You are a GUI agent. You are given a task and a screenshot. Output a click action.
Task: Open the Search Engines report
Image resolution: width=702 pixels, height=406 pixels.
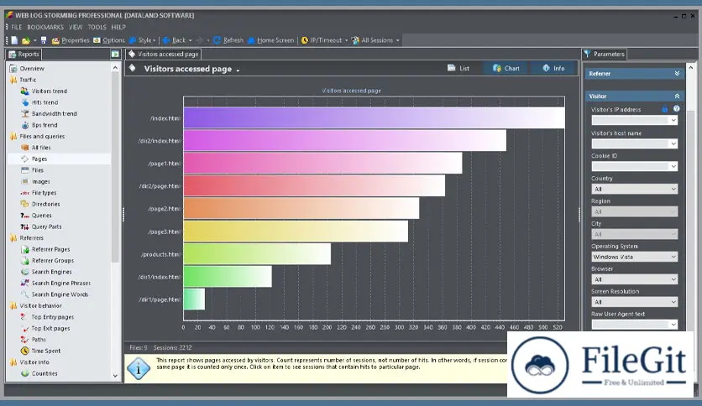pos(51,272)
